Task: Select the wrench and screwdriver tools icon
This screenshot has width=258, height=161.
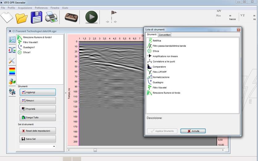Action: pyautogui.click(x=12, y=60)
